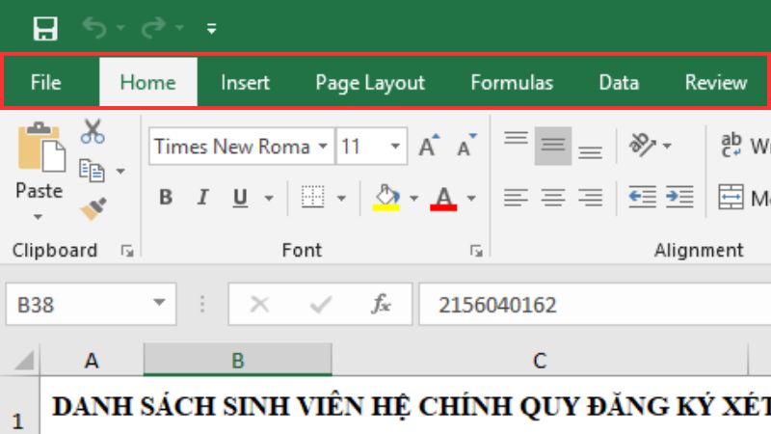The height and width of the screenshot is (434, 771).
Task: Open the Formulas tab
Action: pyautogui.click(x=512, y=83)
